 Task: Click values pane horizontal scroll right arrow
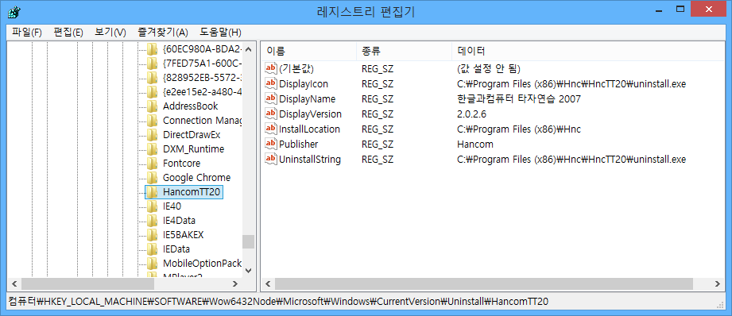(718, 283)
